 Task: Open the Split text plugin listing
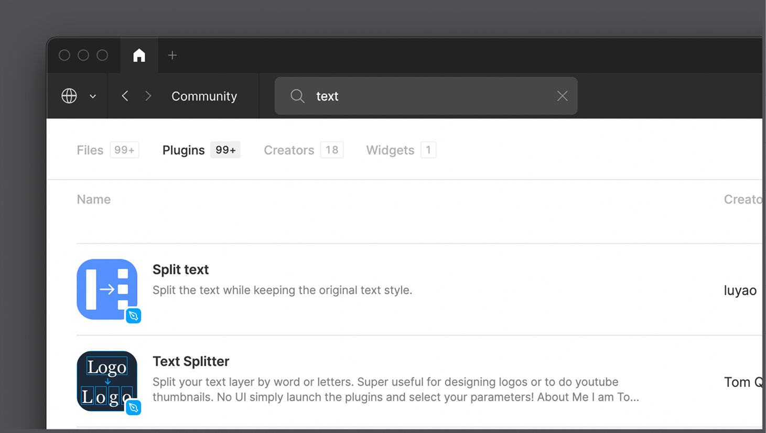180,269
